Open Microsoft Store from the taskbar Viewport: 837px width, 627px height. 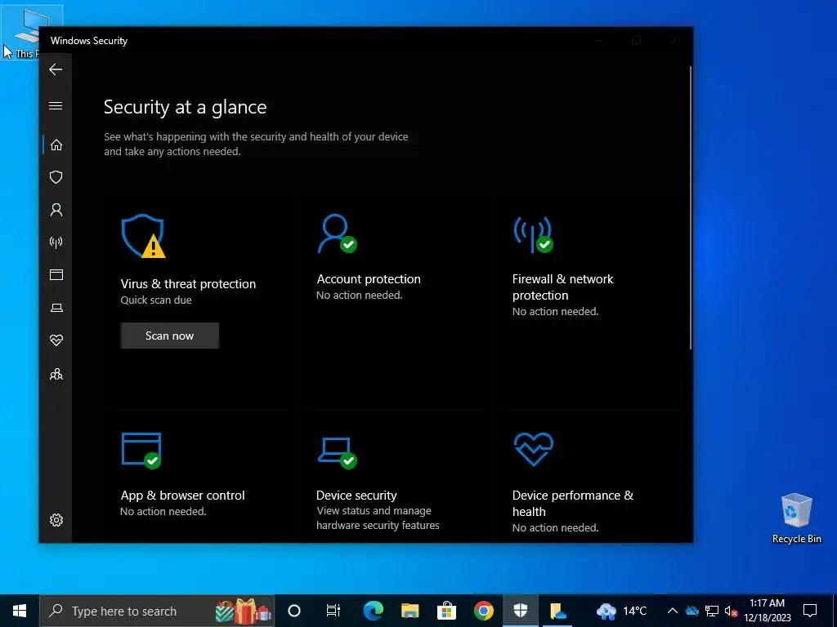tap(447, 611)
